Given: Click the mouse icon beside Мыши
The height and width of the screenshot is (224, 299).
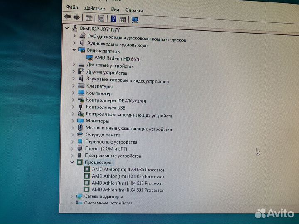Looking at the screenshot, I should click(x=80, y=127).
